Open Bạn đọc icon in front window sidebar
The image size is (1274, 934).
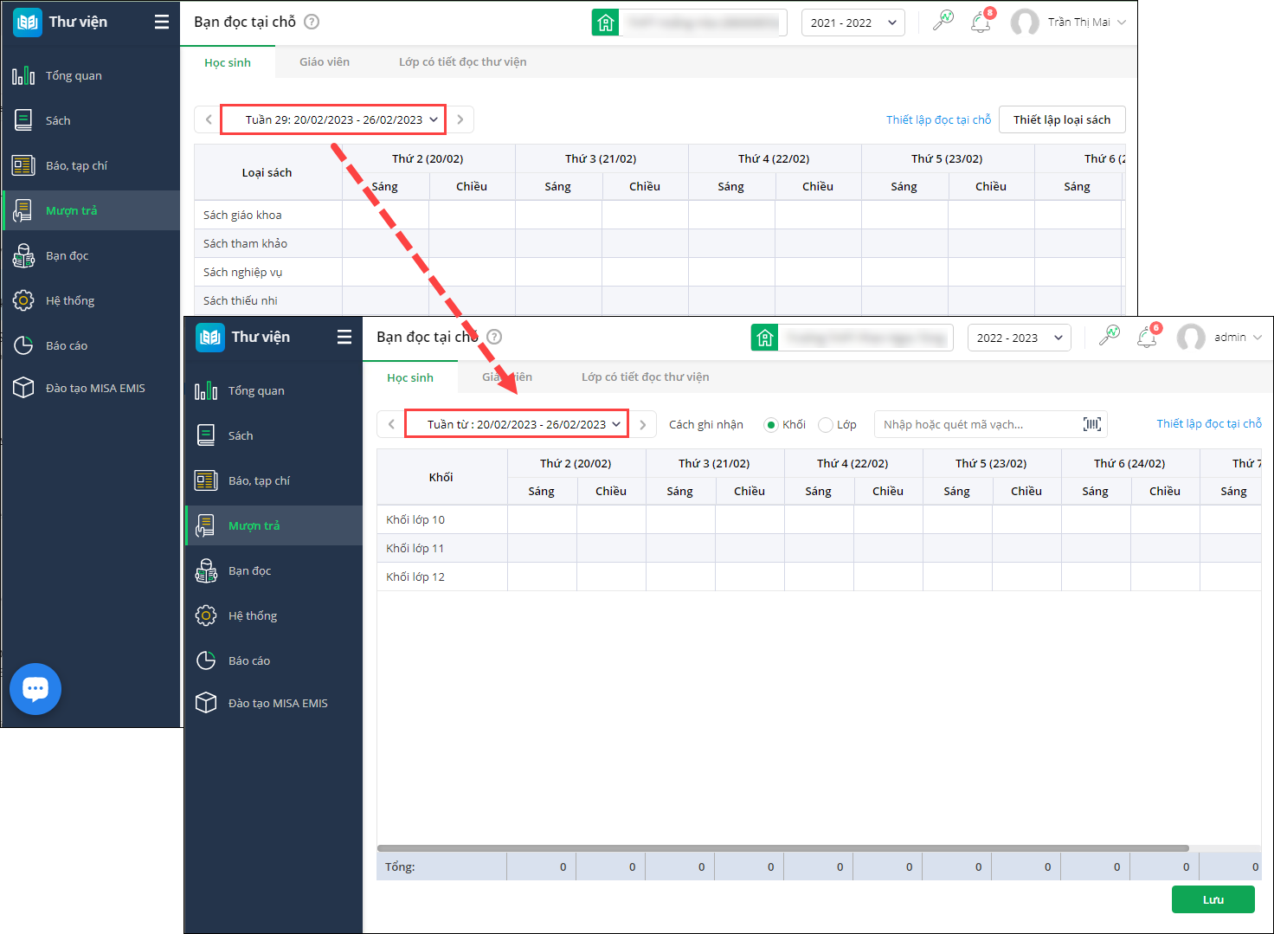tap(206, 570)
